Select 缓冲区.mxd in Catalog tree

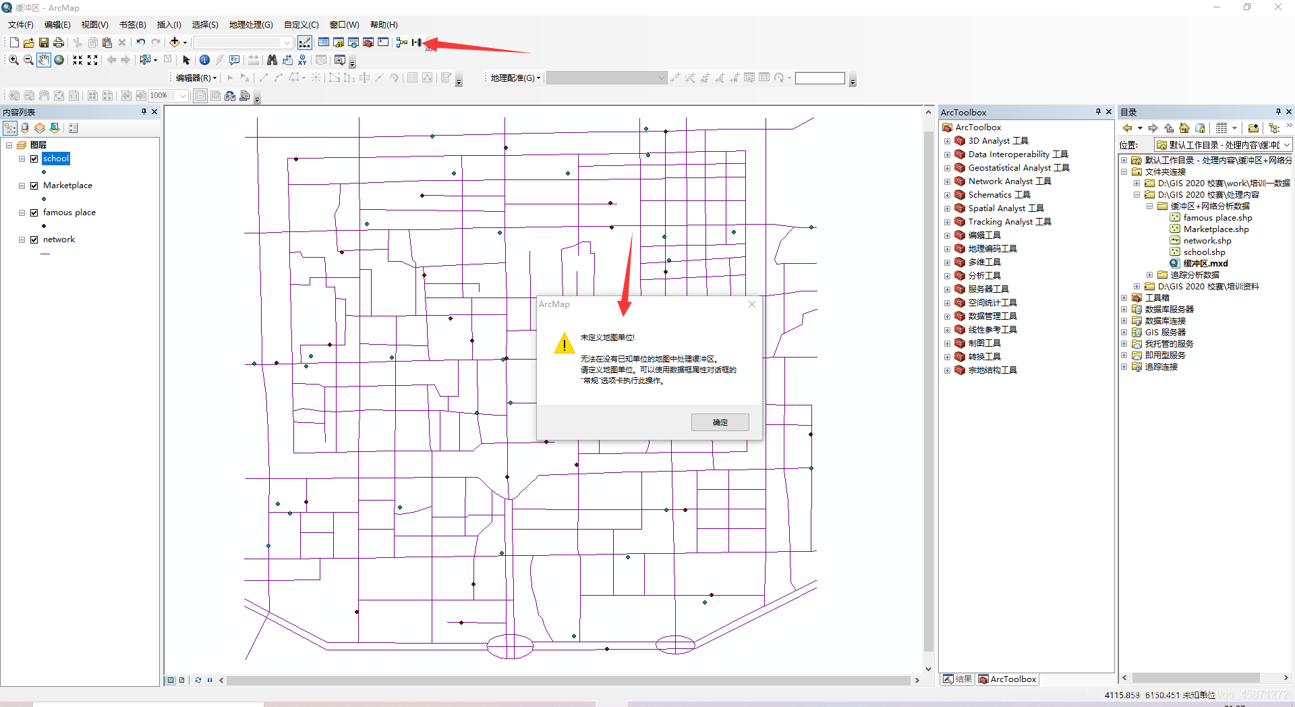pos(1205,264)
